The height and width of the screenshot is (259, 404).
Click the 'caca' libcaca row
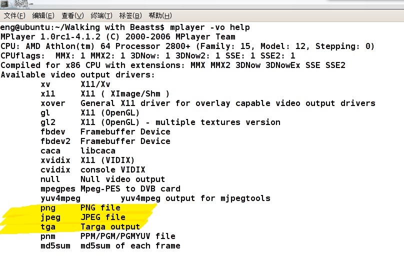click(78, 151)
